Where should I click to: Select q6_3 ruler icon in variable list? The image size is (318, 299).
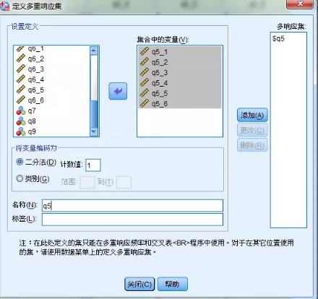pos(20,69)
